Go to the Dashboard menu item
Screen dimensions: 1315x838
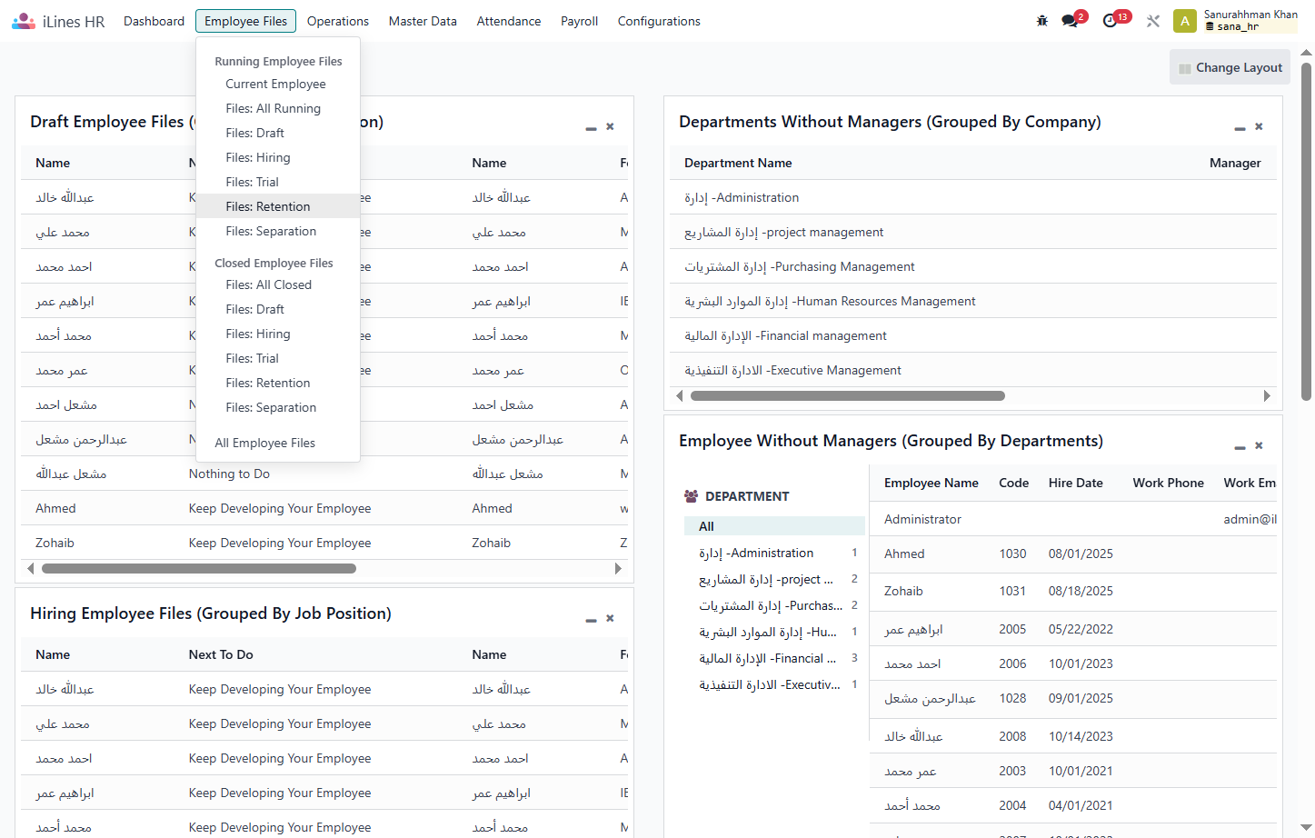coord(154,21)
